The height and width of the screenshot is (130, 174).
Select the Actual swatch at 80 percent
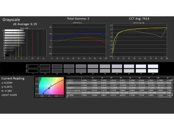coord(129,66)
